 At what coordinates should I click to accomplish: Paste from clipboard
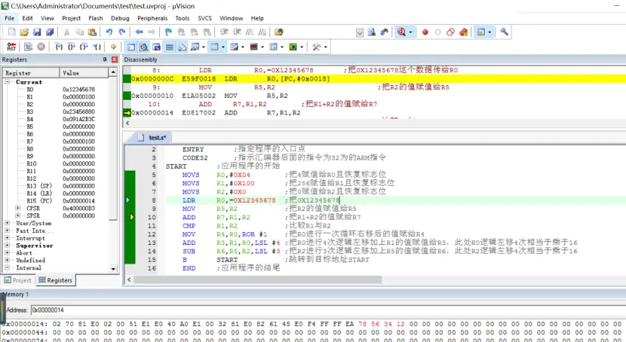tap(92, 32)
